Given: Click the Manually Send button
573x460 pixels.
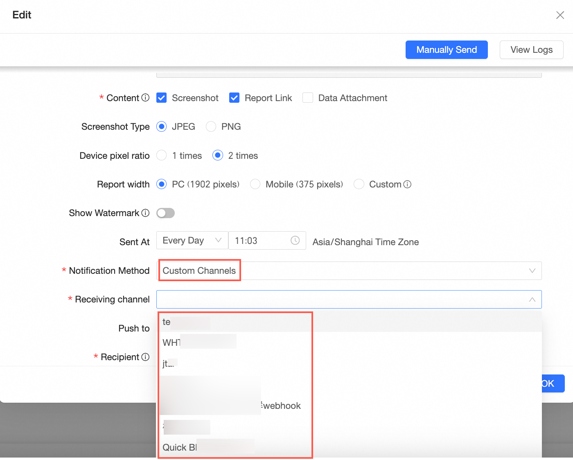Looking at the screenshot, I should (447, 50).
